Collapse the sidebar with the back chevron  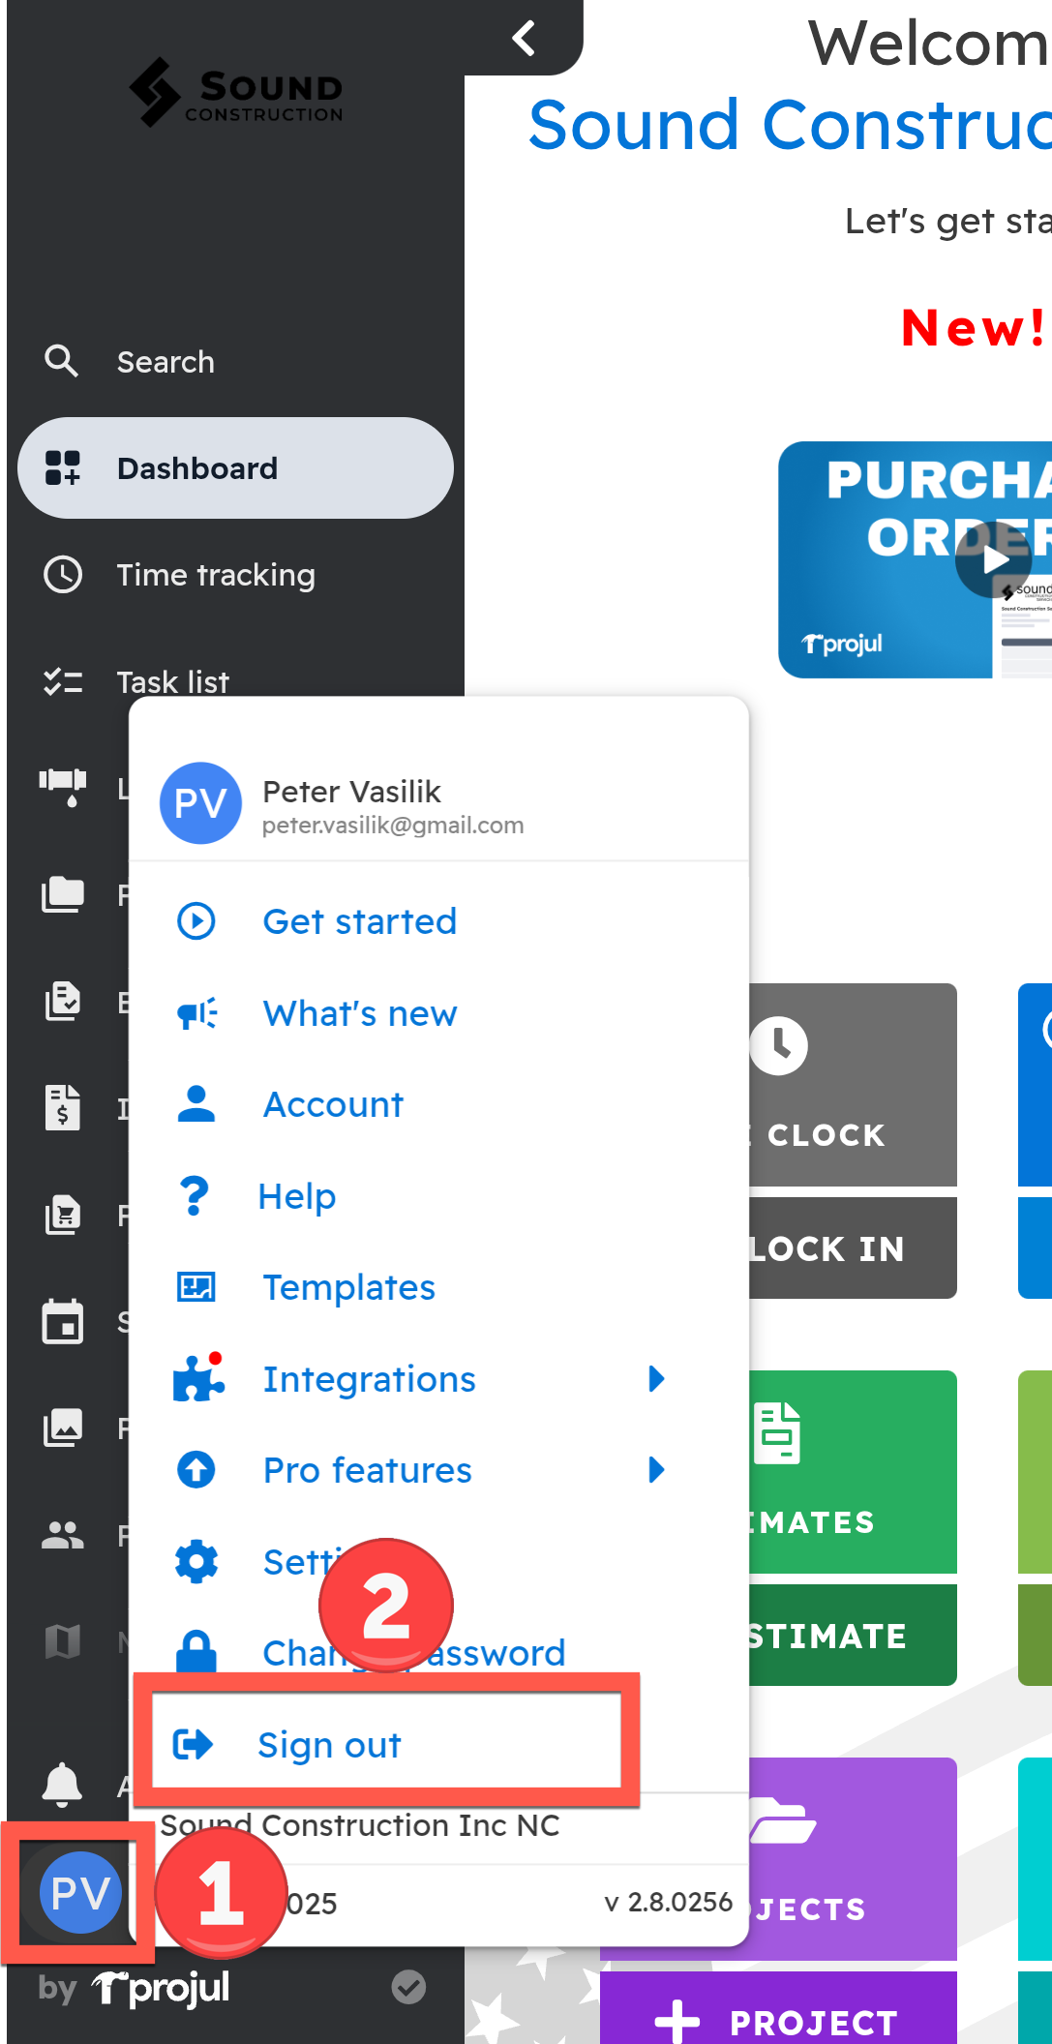tap(524, 39)
